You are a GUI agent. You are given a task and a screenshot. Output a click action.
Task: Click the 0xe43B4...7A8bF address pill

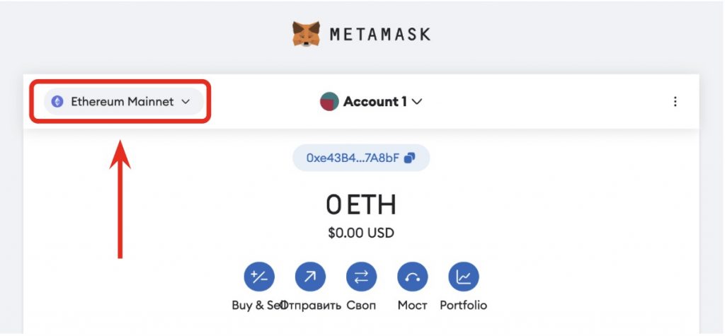pos(361,158)
